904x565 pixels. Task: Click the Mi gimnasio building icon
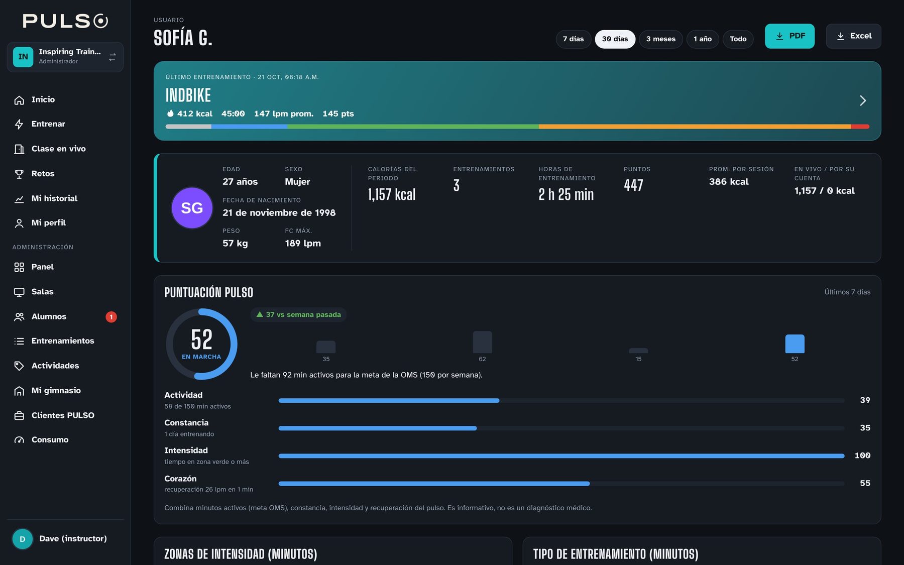pos(19,391)
